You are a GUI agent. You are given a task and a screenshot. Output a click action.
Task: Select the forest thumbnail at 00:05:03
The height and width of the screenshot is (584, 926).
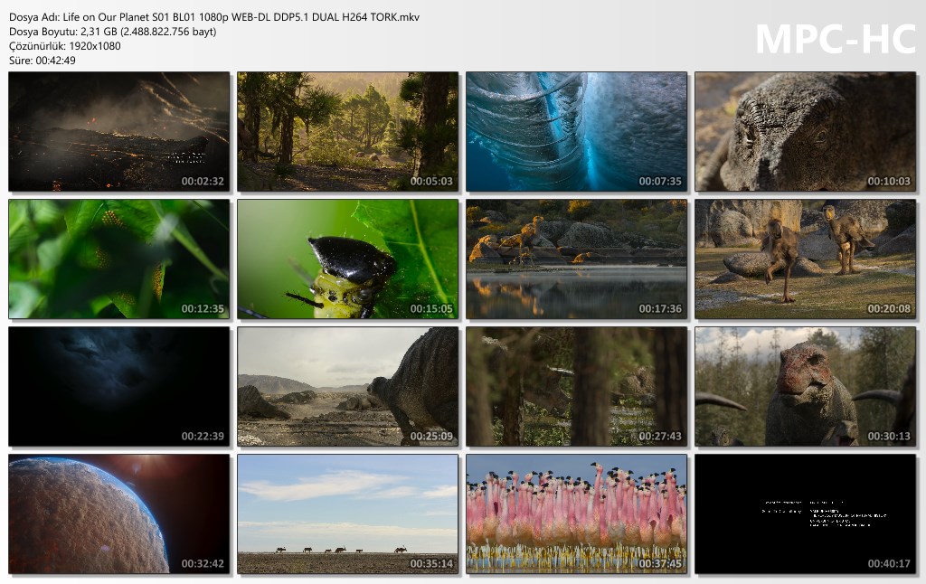coord(347,132)
